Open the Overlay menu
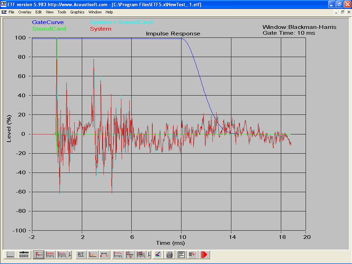 25,12
